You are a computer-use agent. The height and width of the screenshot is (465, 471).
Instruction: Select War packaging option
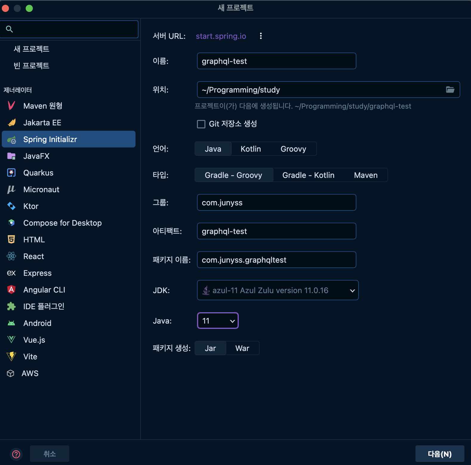(x=242, y=348)
